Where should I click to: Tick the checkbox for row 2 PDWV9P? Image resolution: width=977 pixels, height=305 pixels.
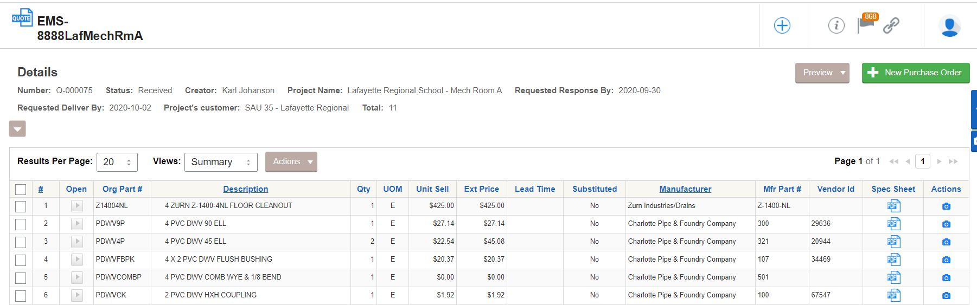pos(21,224)
